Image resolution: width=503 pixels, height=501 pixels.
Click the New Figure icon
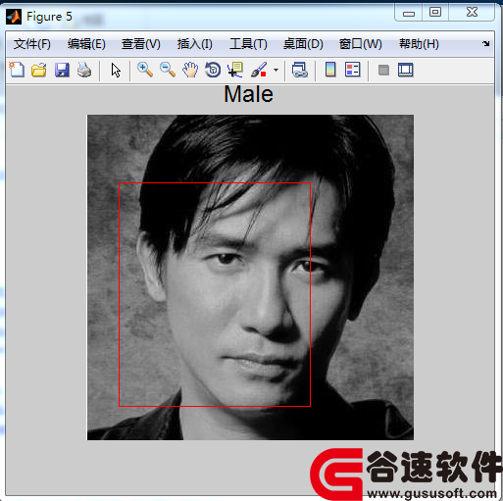(17, 70)
